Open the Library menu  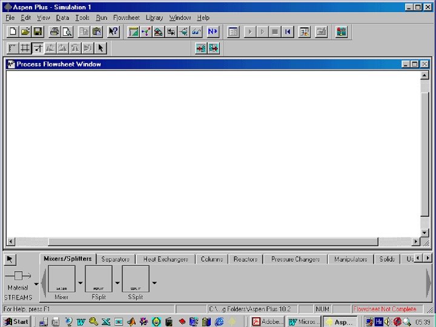(154, 18)
